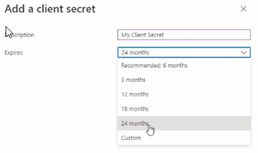Viewport: 258px width, 153px height.
Task: Pick the shortest expiry, 3 months
Action: [x=184, y=80]
